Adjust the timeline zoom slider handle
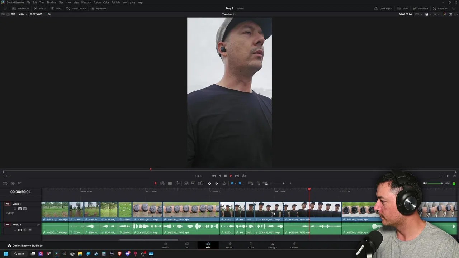Screen dimensions: 459x258 pos(284,183)
